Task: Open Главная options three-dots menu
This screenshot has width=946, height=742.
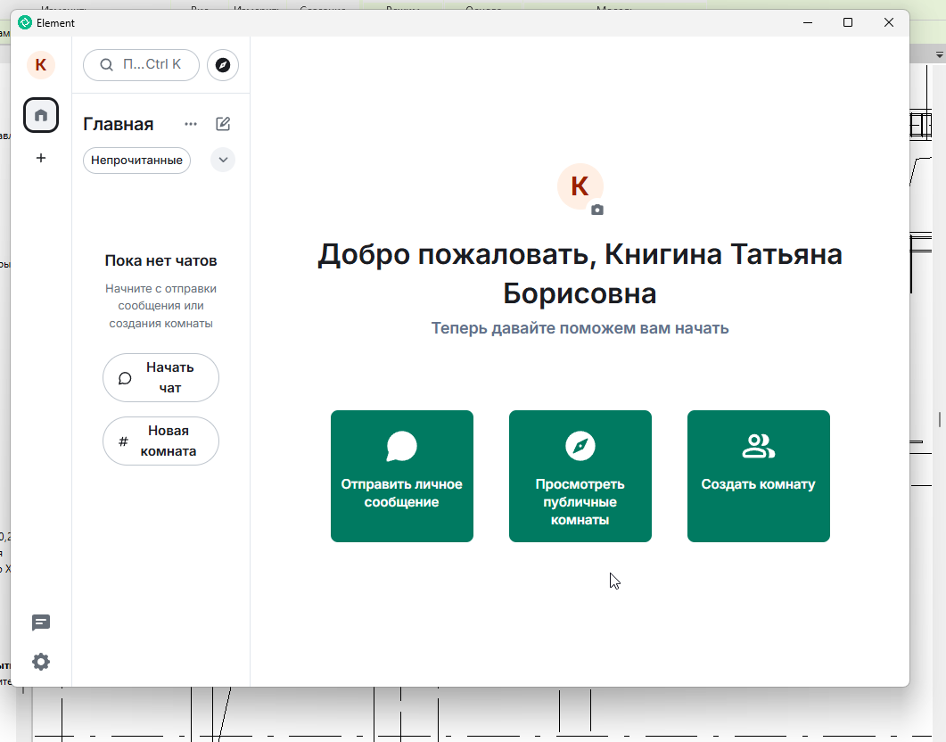Action: 191,124
